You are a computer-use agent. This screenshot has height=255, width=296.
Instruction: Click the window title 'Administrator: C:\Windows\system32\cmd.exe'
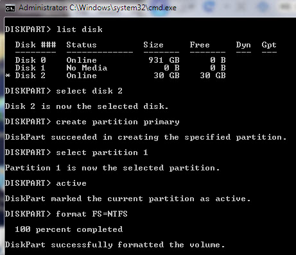98,8
